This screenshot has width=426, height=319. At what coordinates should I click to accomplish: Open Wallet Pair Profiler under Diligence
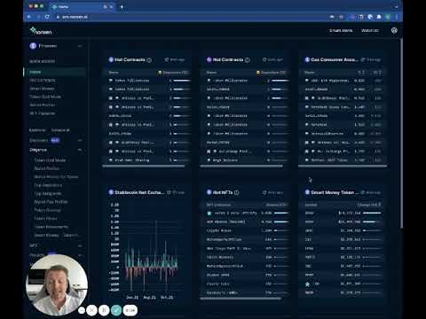tap(51, 202)
